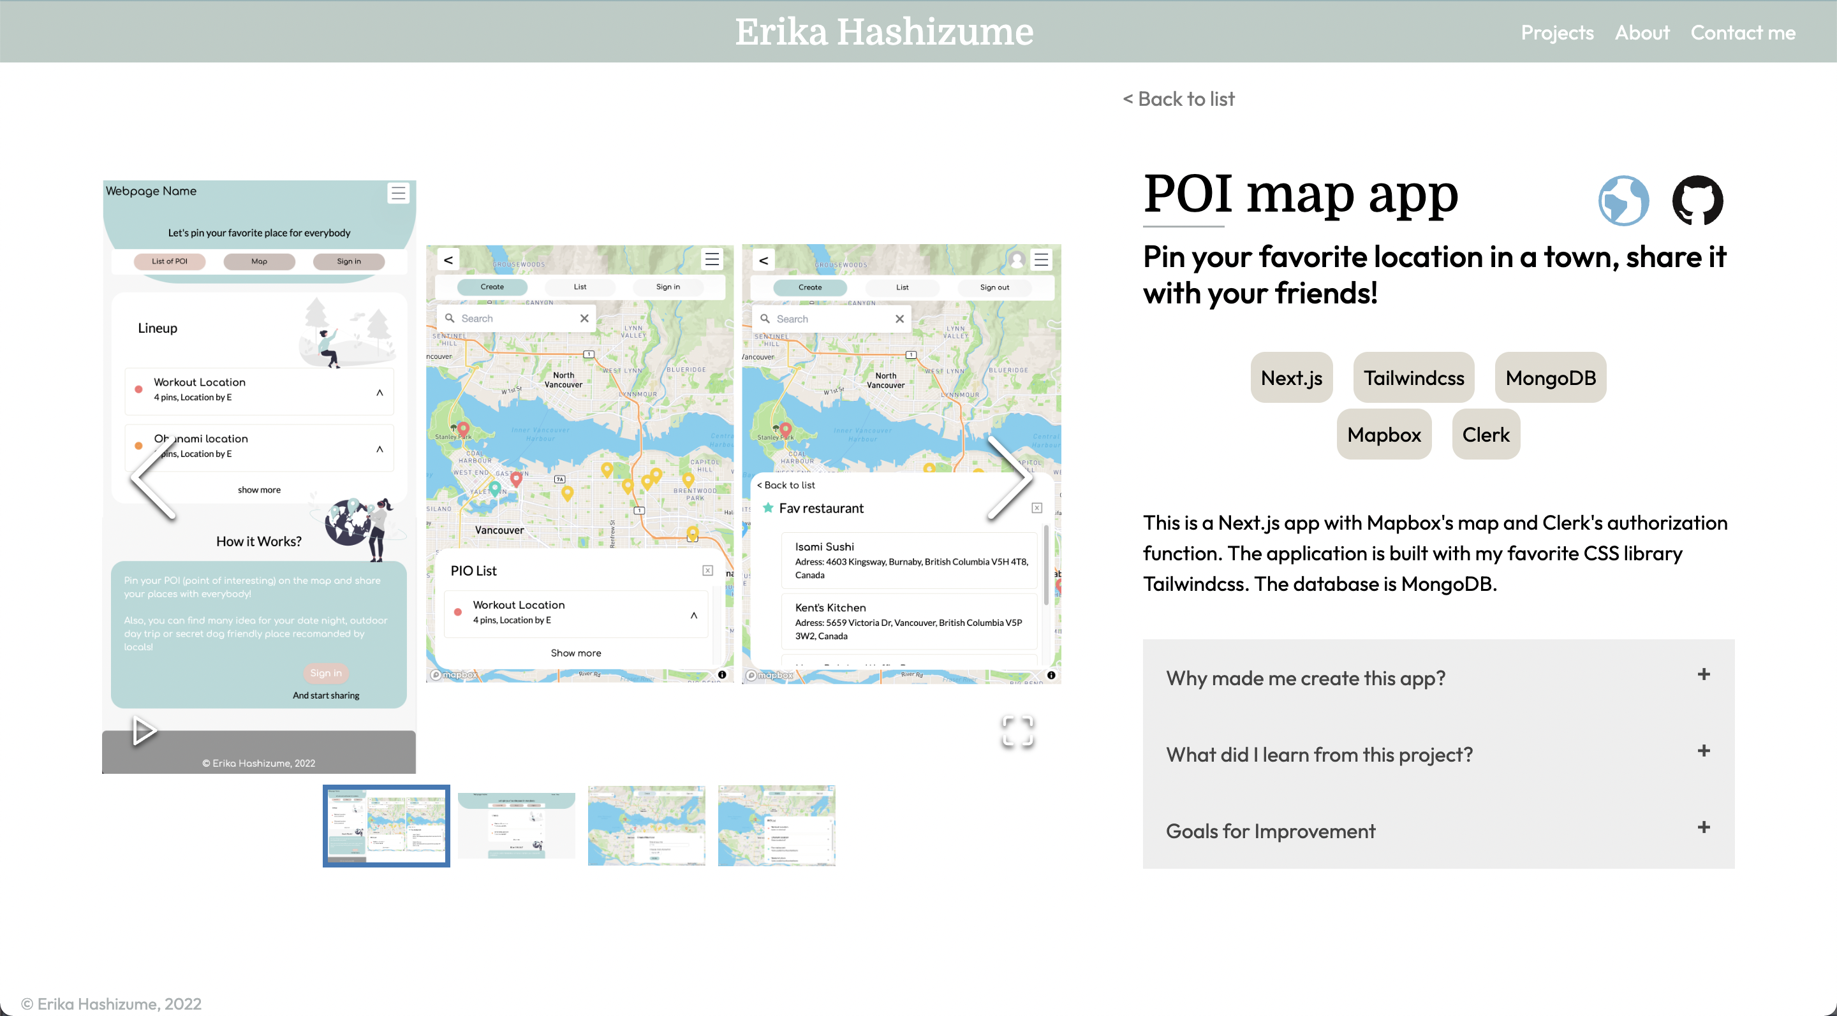Screen dimensions: 1837x1016
Task: Click the Clerk technology tag
Action: (x=1486, y=434)
